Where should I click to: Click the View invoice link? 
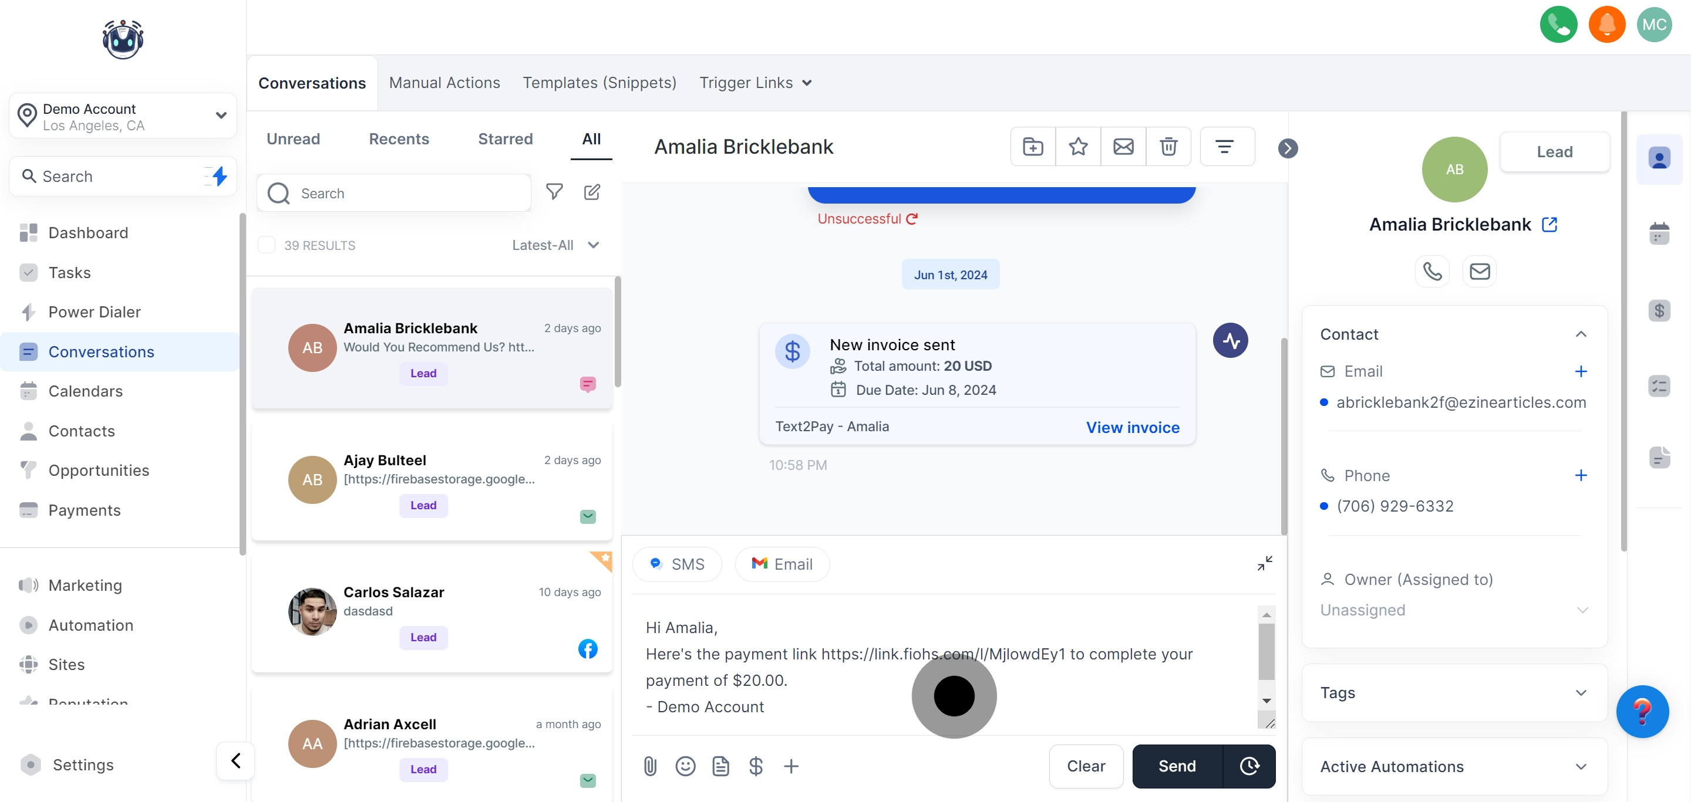coord(1133,427)
